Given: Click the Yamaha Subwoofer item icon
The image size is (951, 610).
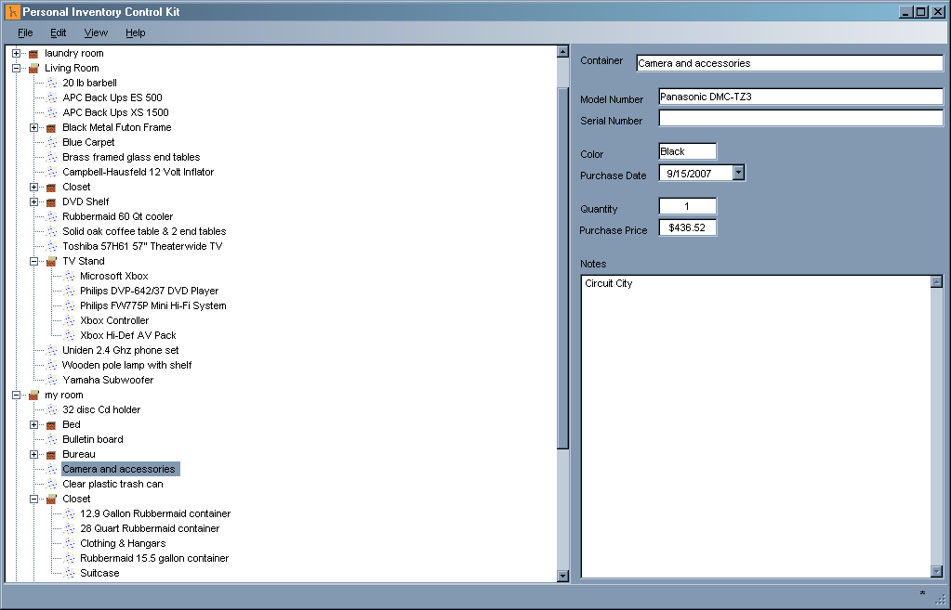Looking at the screenshot, I should pyautogui.click(x=51, y=380).
